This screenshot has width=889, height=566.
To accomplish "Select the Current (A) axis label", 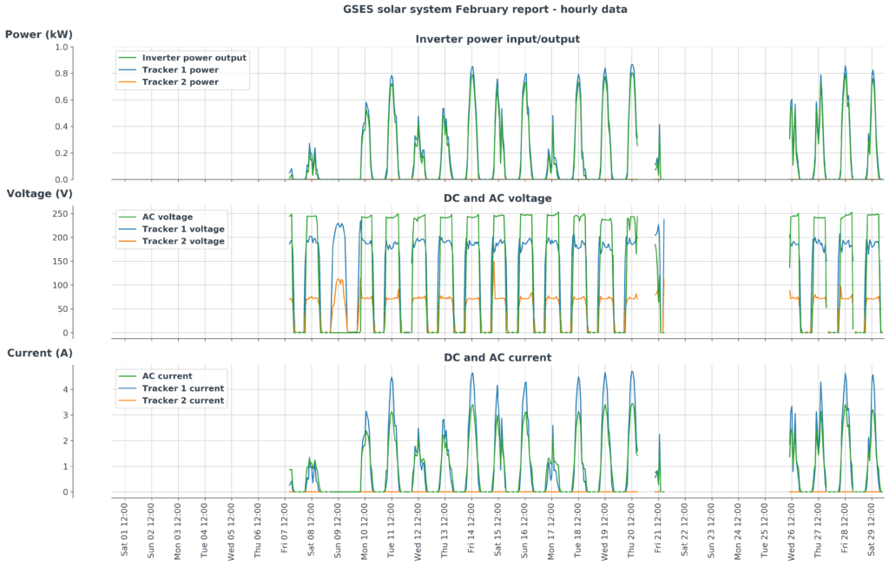I will 40,354.
